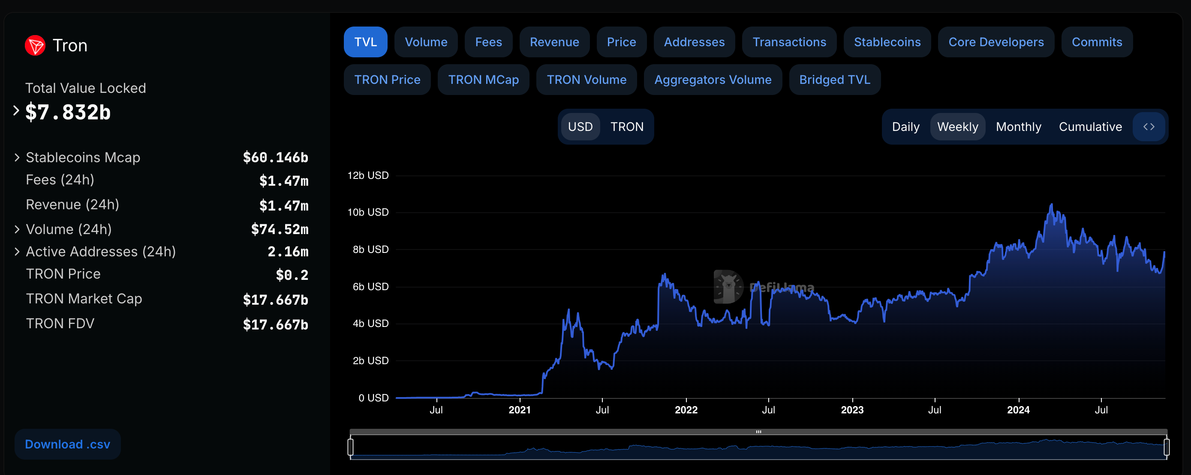Toggle the Volume chart metric
Viewport: 1191px width, 475px height.
426,42
